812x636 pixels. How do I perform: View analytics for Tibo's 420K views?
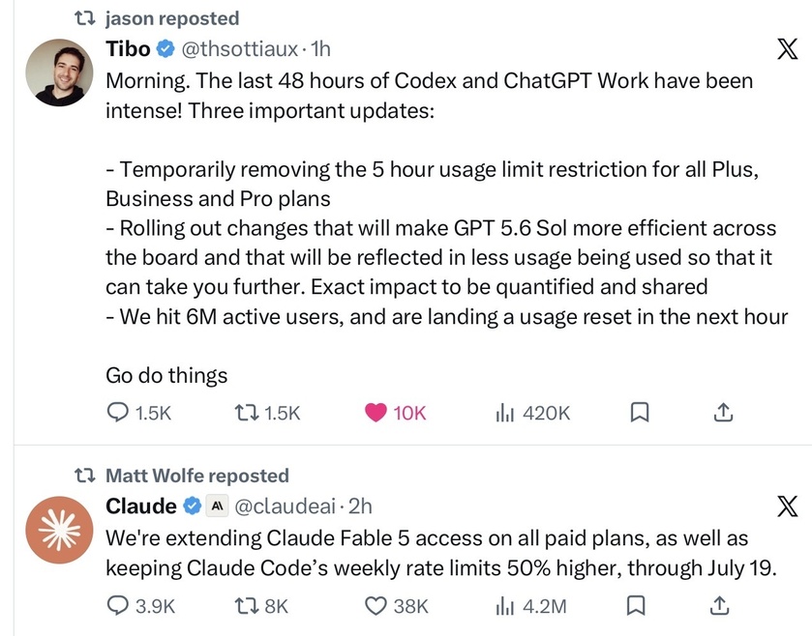(533, 413)
